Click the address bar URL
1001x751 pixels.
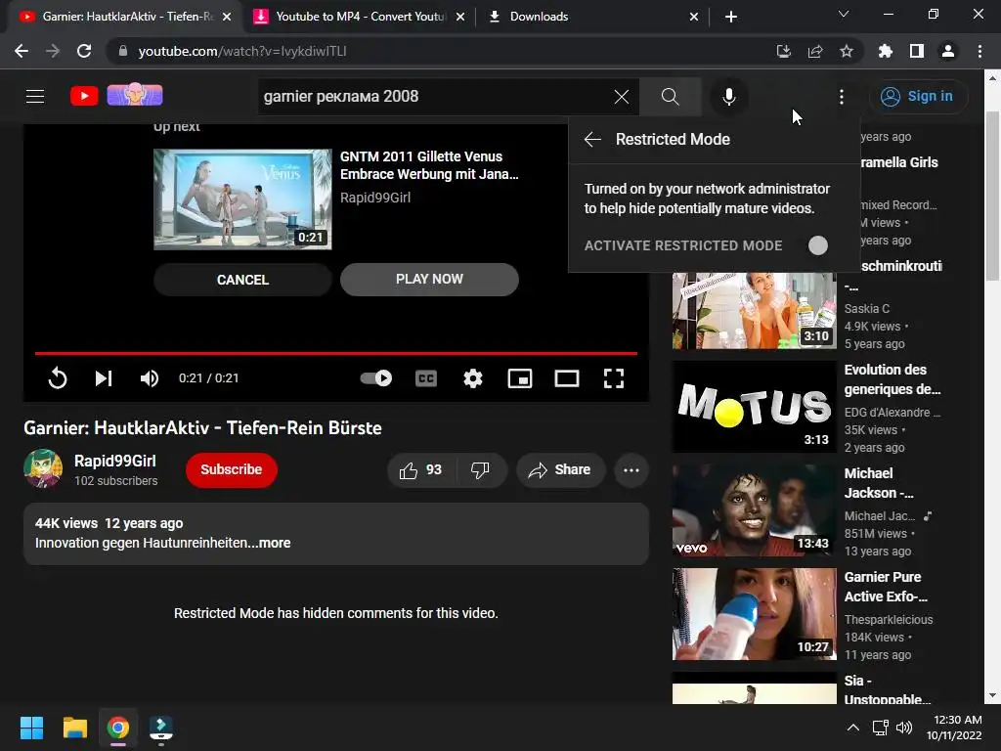(x=242, y=51)
